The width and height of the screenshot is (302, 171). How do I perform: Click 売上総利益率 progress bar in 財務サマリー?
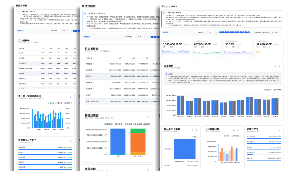[263, 138]
